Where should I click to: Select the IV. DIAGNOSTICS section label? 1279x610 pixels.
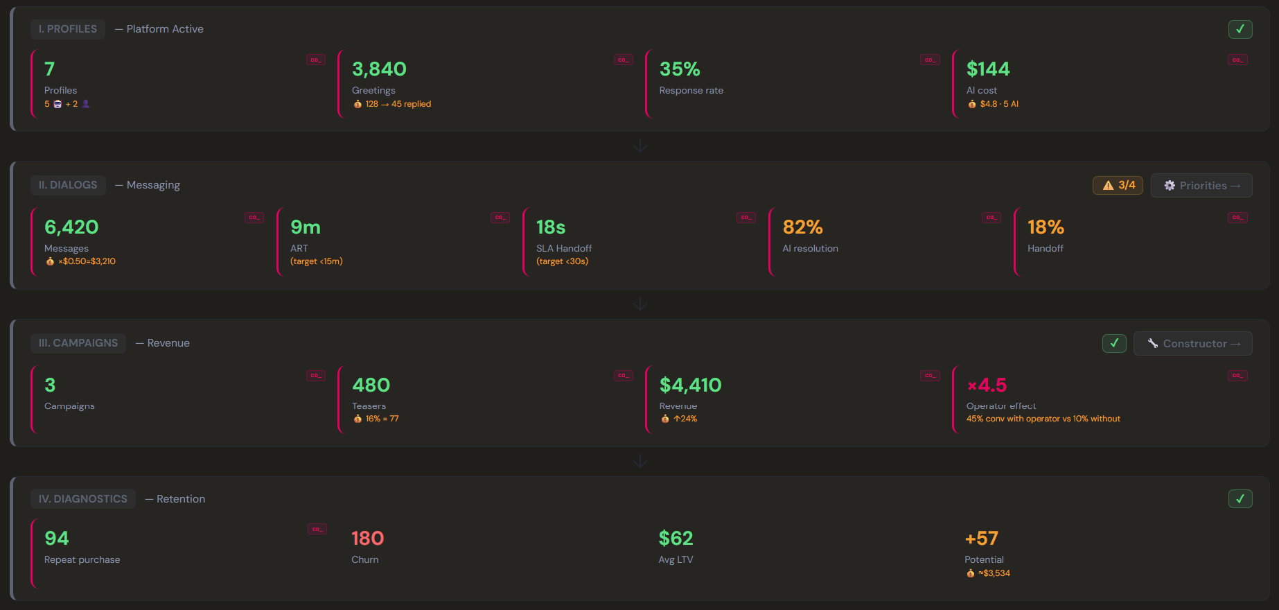coord(83,499)
